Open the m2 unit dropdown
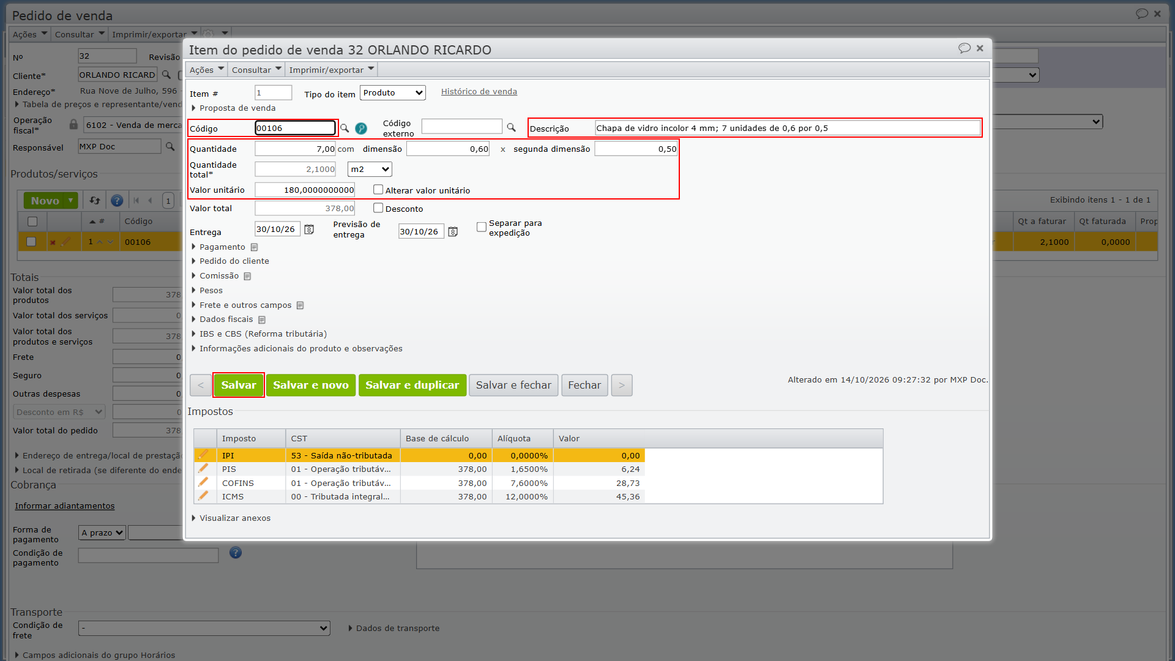This screenshot has height=661, width=1175. [x=370, y=170]
